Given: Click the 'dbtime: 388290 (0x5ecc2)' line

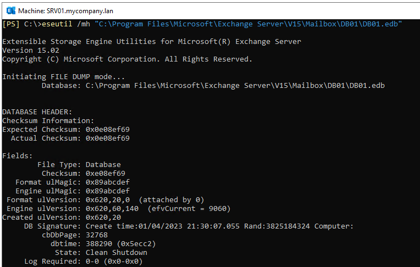Looking at the screenshot, I should click(x=103, y=244).
